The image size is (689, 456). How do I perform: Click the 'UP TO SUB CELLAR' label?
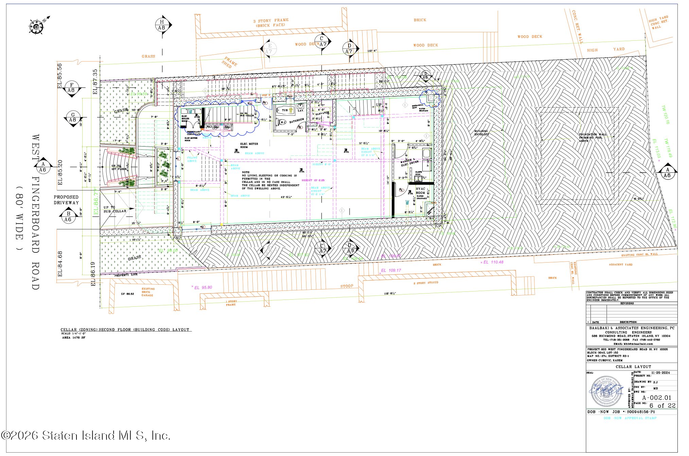click(x=115, y=209)
